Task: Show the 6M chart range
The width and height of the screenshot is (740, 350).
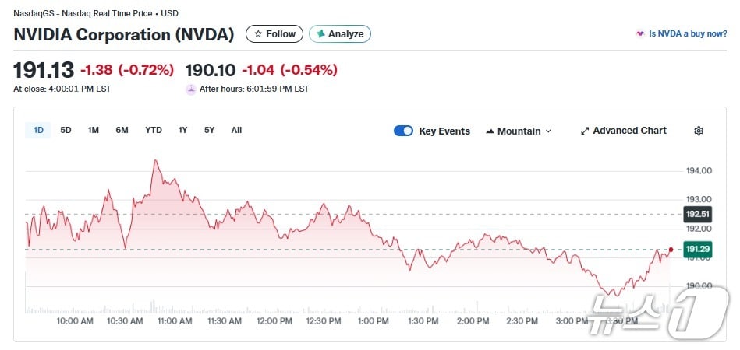Action: pos(122,130)
